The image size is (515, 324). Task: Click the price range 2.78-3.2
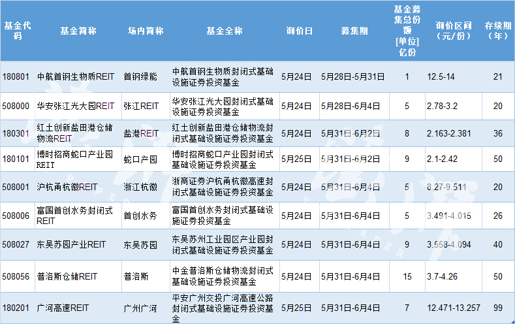[442, 106]
